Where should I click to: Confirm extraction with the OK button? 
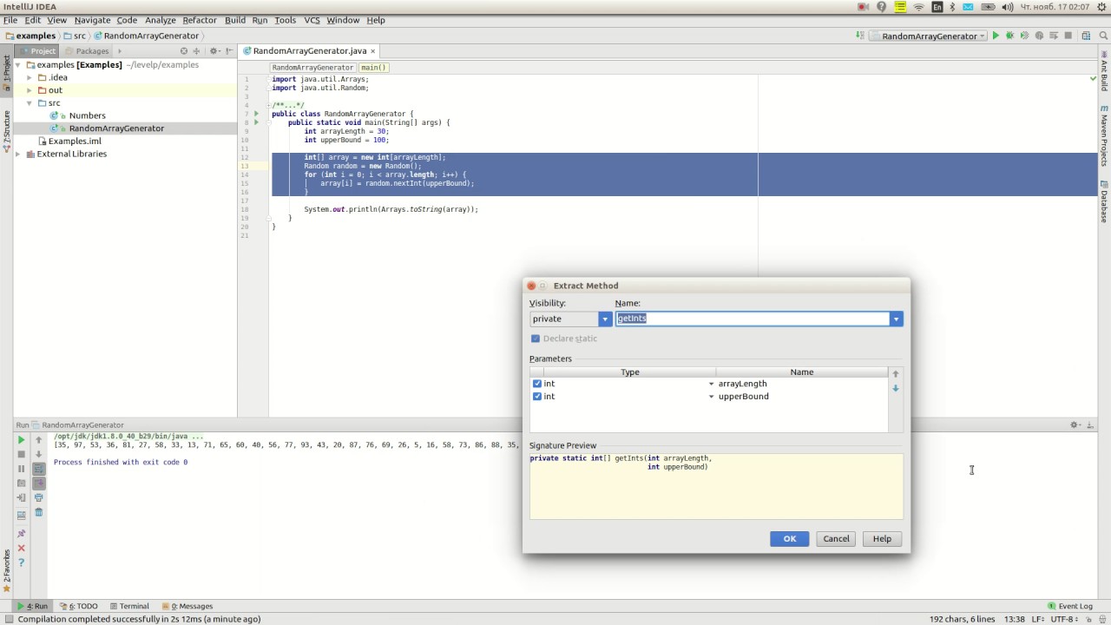click(x=789, y=539)
